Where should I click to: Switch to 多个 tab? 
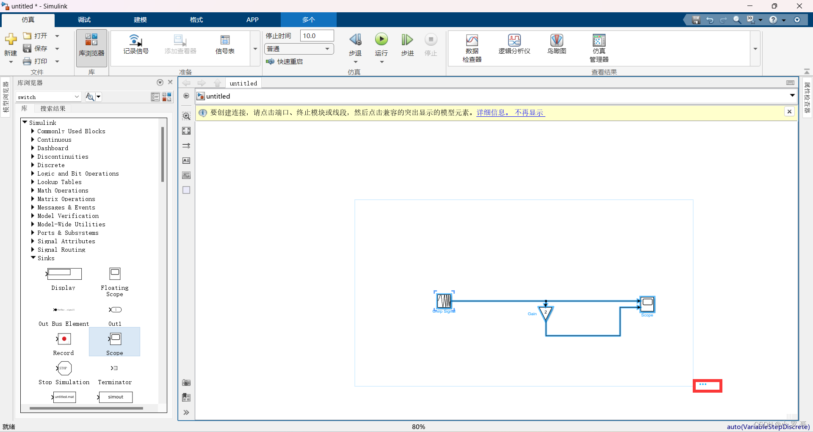tap(309, 20)
